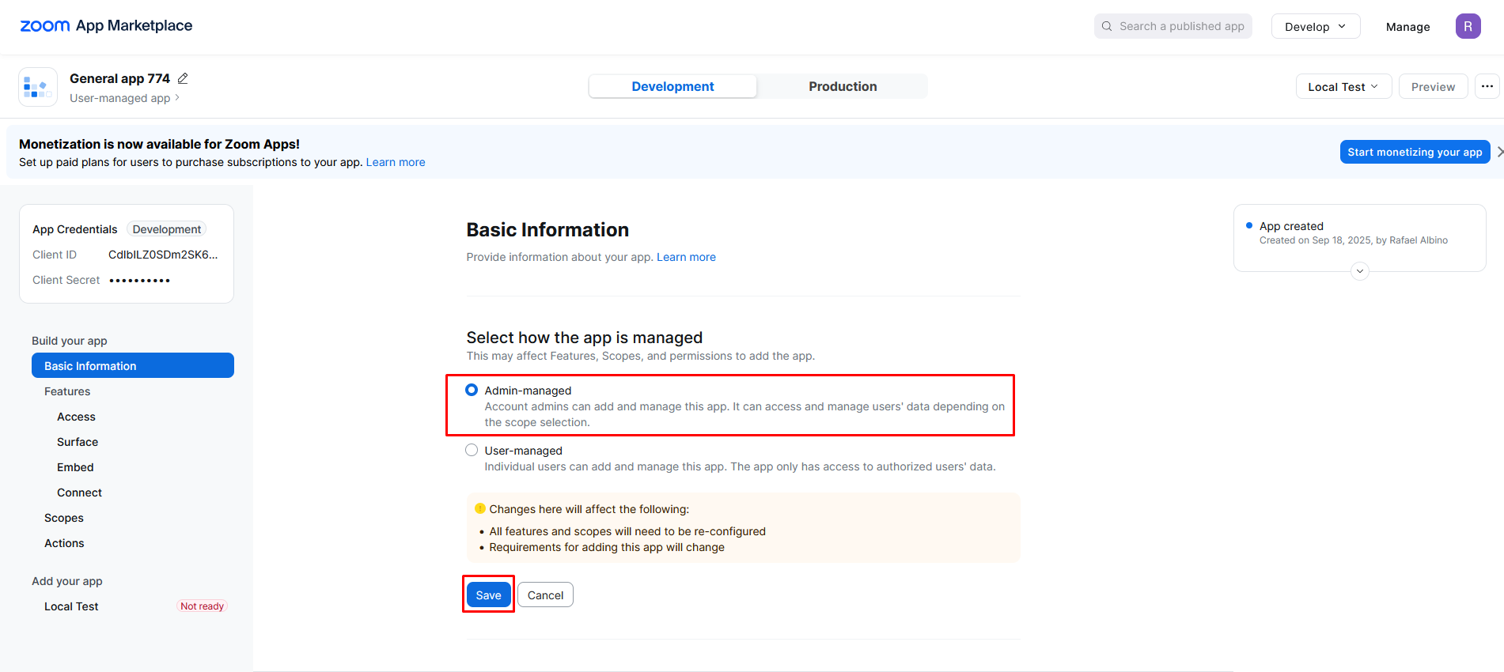This screenshot has height=672, width=1504.
Task: Click the Cancel button
Action: [545, 595]
